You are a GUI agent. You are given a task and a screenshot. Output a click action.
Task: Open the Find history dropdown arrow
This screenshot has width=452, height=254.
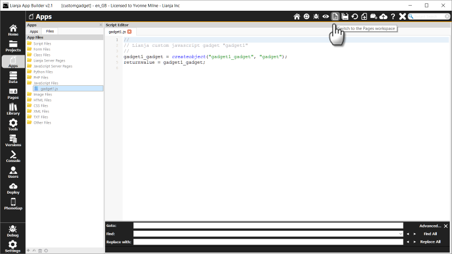(401, 234)
